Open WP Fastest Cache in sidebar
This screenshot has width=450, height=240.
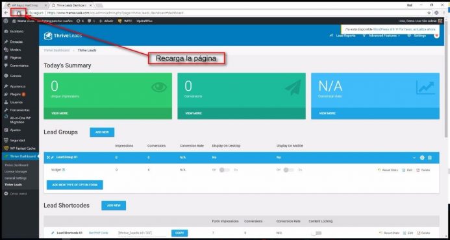point(19,149)
